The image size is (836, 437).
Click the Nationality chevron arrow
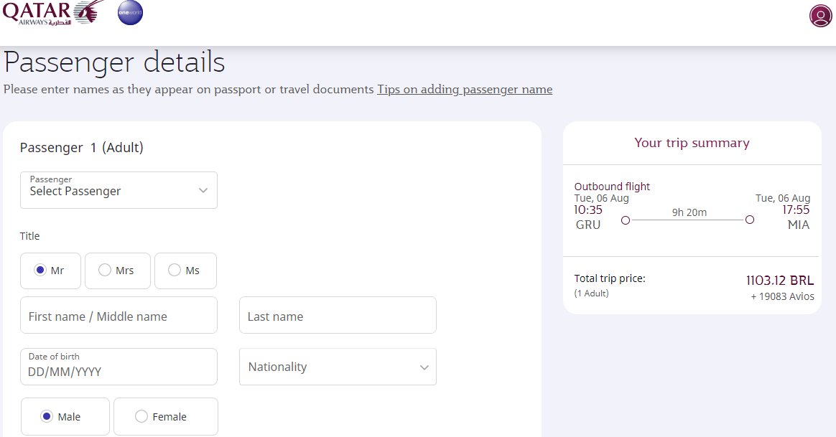pyautogui.click(x=424, y=367)
